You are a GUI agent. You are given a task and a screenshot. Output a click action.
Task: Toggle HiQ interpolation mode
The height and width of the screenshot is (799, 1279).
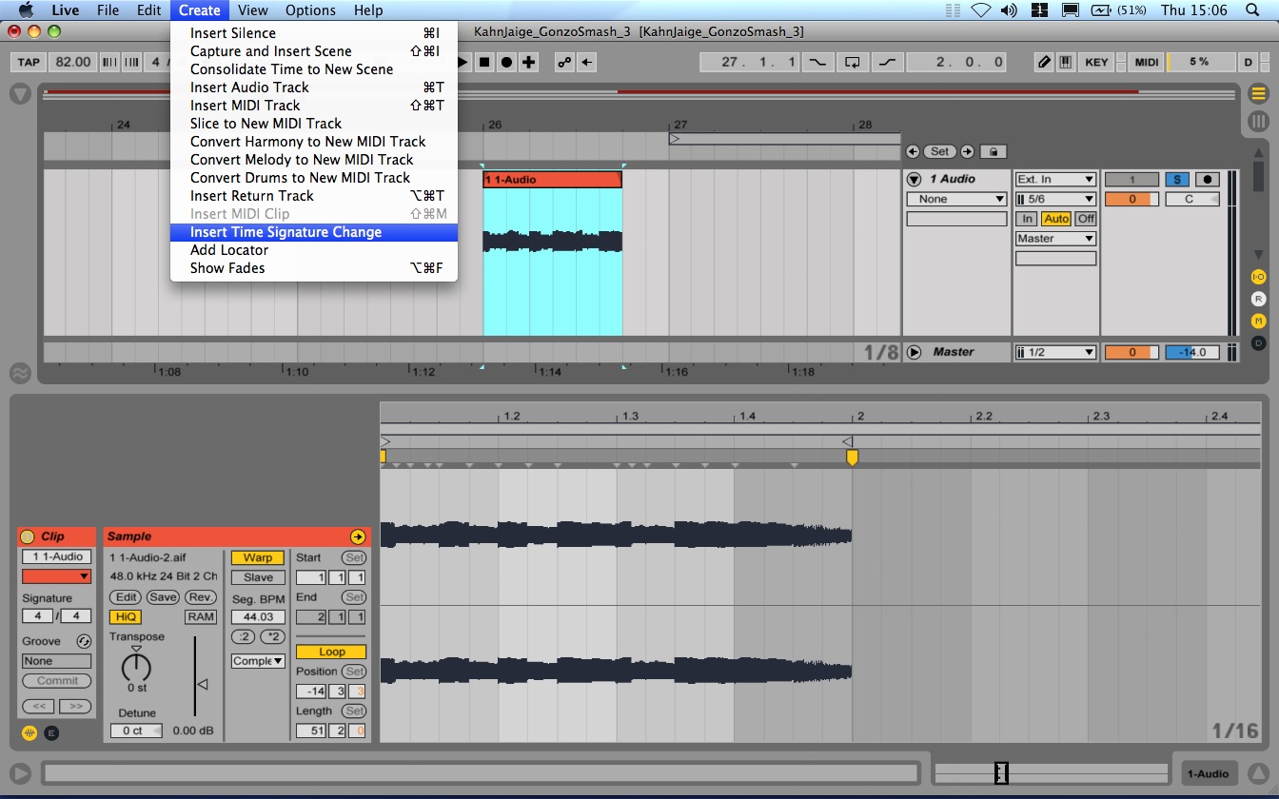126,616
